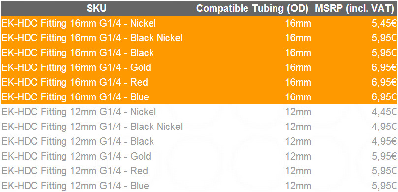The image size is (398, 192).
Task: Select EK-HDC Fitting 16mm G1/4 - Gold
Action: pos(199,67)
